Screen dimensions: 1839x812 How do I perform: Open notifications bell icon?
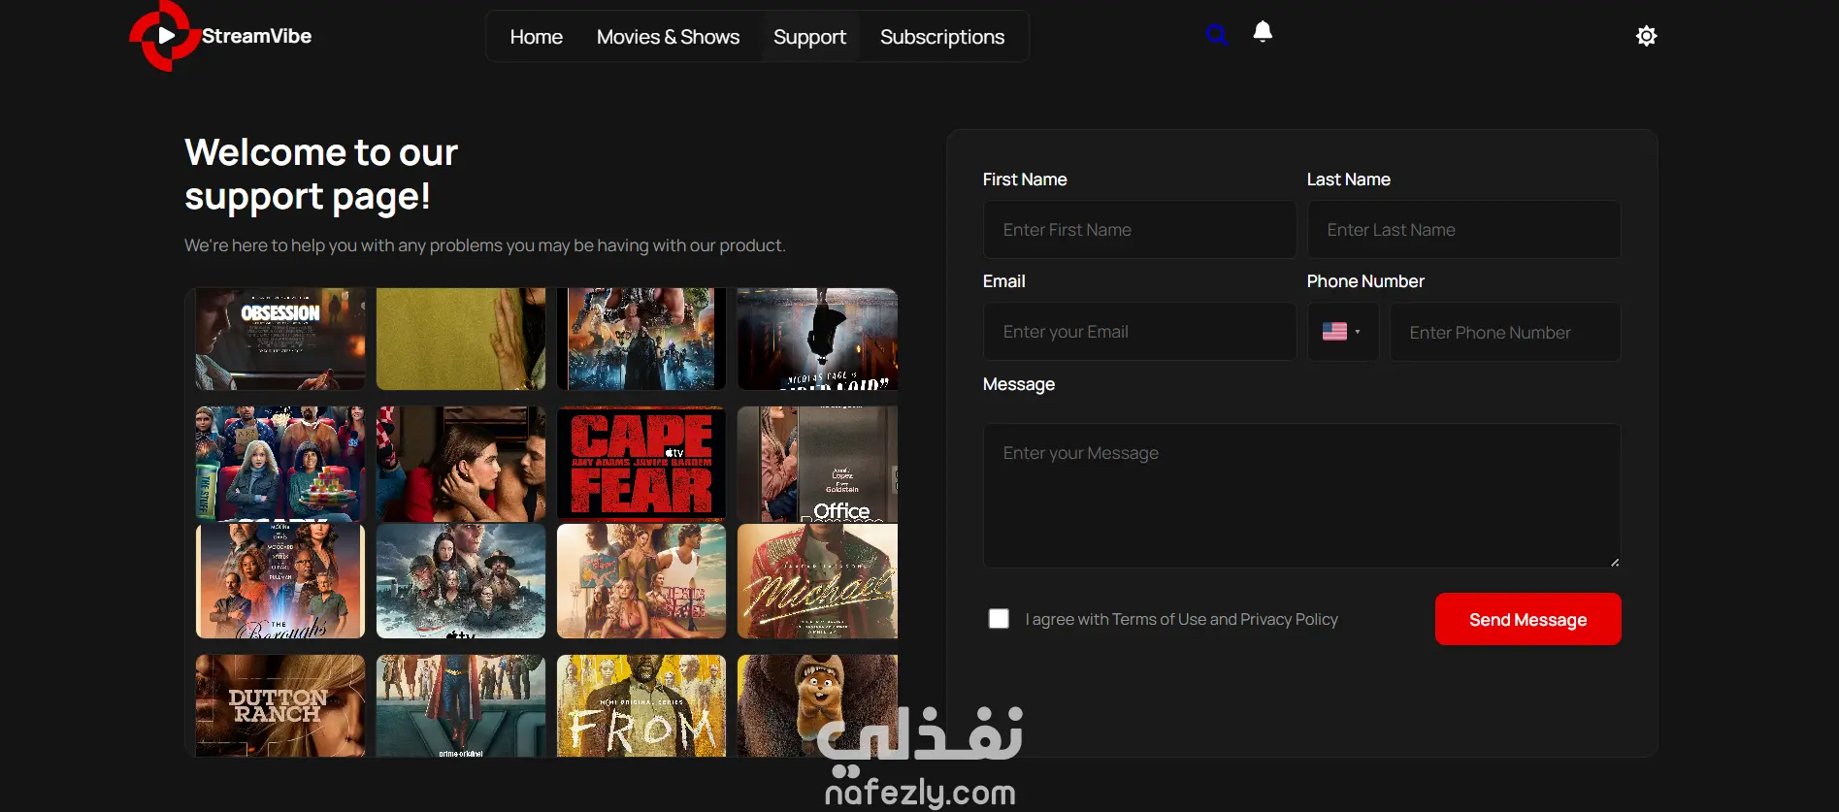(1263, 32)
